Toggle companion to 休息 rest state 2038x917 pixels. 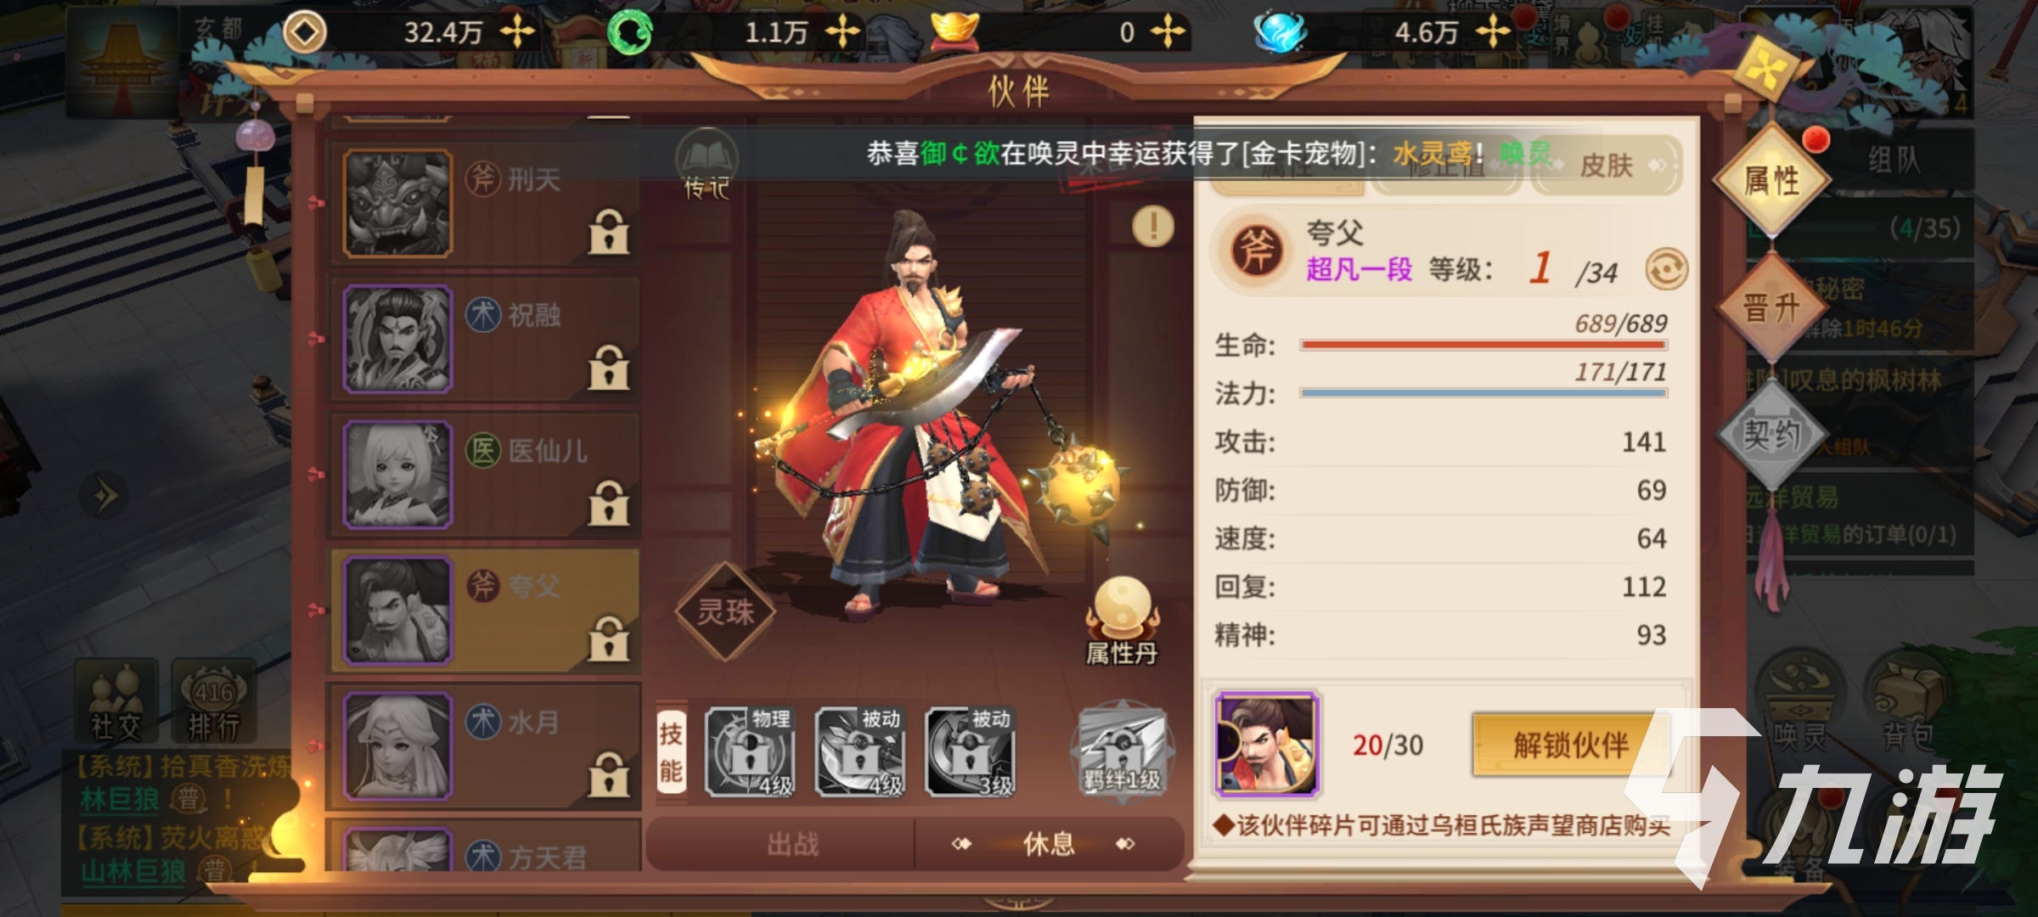point(1048,844)
